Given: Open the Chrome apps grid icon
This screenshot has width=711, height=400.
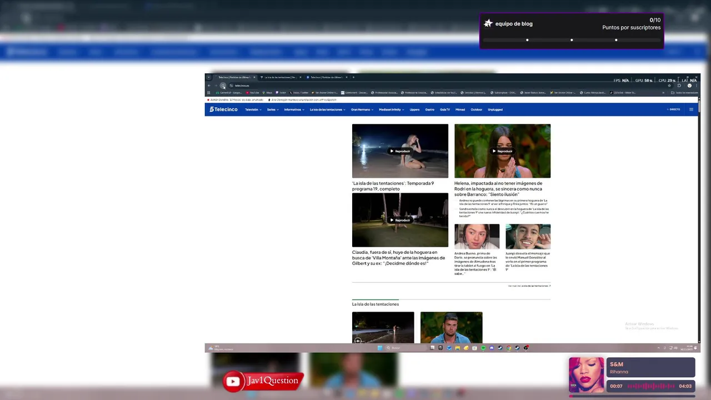Looking at the screenshot, I should click(208, 93).
